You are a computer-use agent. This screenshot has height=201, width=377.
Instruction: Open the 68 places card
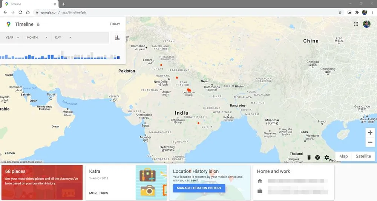tap(42, 183)
